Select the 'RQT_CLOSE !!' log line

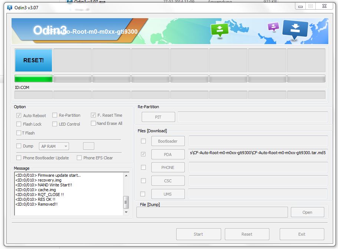click(40, 195)
